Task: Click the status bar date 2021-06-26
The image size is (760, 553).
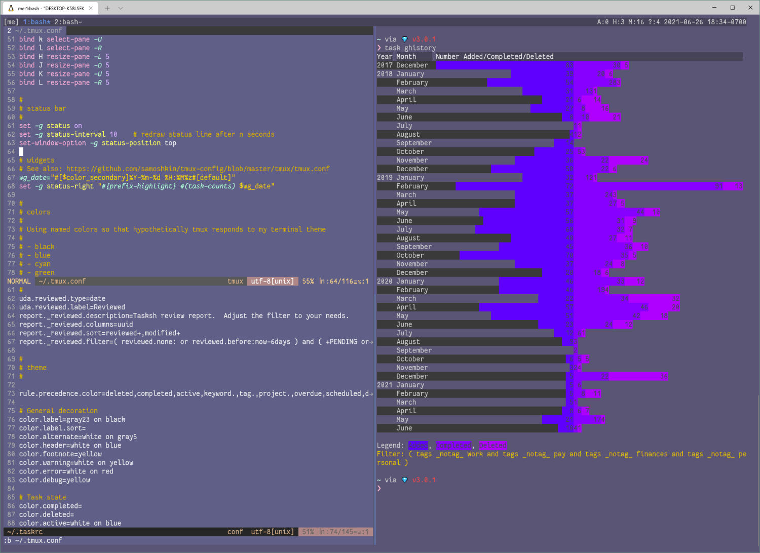Action: (x=683, y=22)
